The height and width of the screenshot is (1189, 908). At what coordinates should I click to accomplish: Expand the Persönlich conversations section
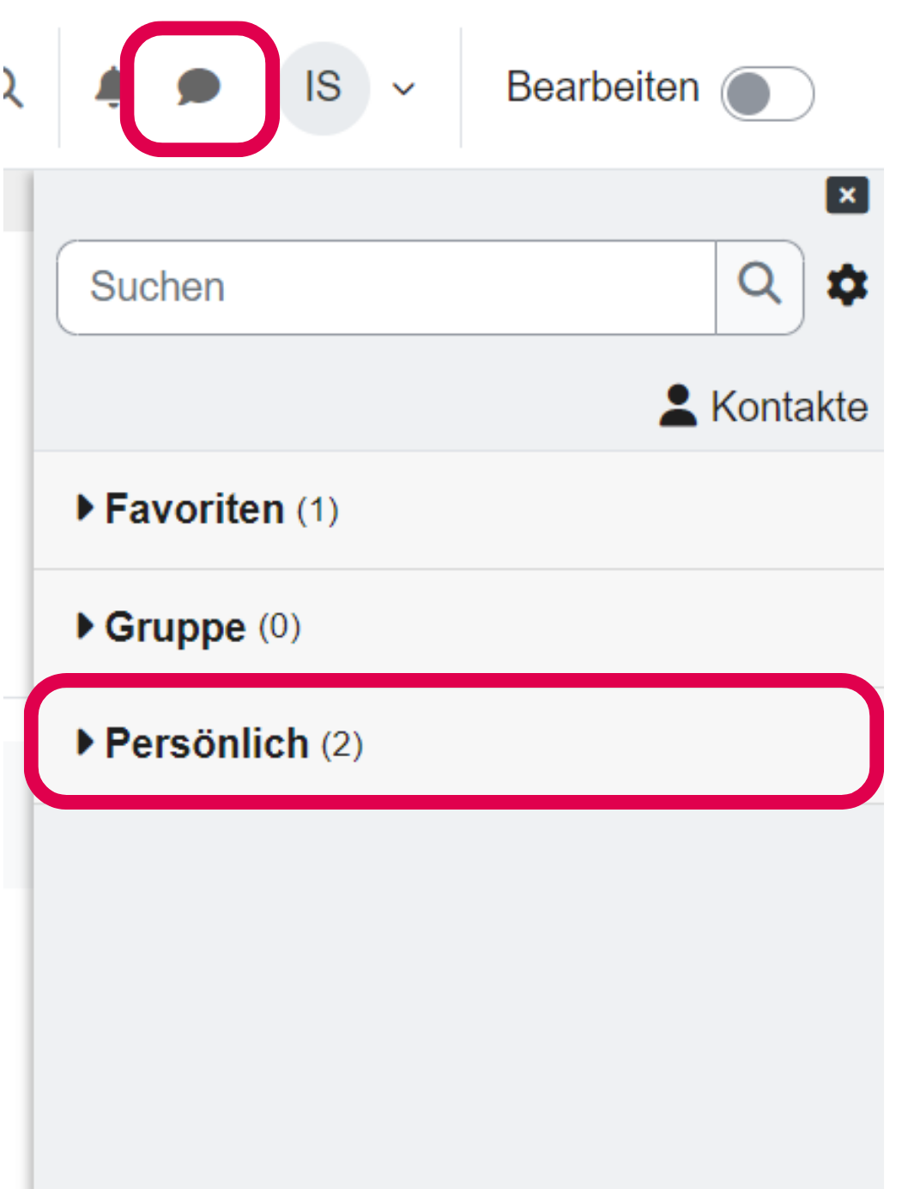coord(207,743)
